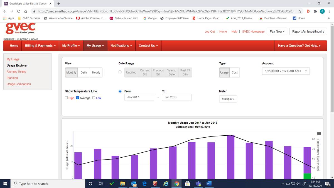Select Usage Explorer in the sidebar
Screen dimensions: 334x188
17,65
